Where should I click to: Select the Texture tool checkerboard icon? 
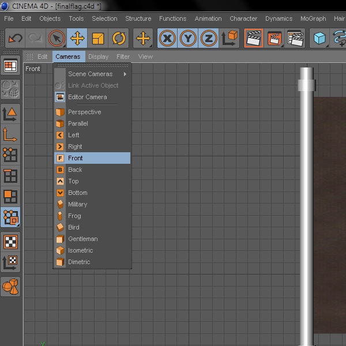coord(10,242)
